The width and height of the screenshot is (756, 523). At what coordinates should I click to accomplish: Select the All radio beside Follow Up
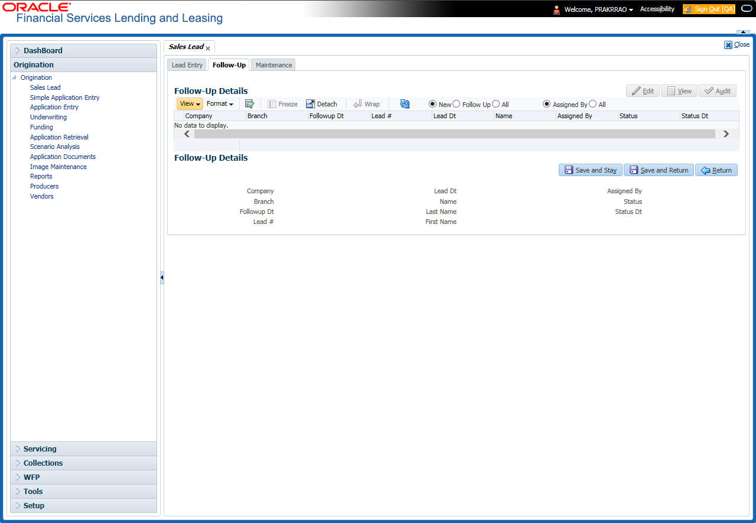click(x=496, y=104)
